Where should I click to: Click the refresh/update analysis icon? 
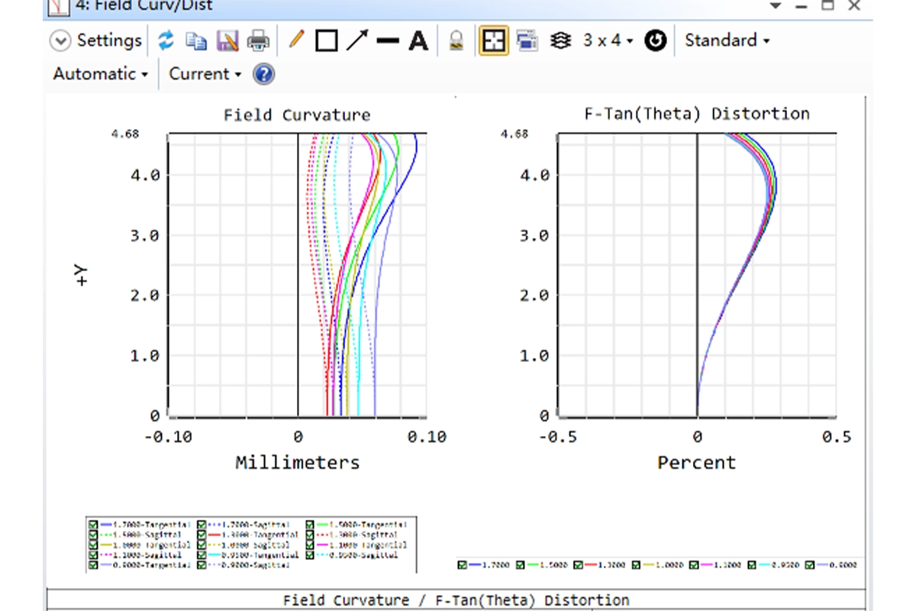pyautogui.click(x=166, y=40)
